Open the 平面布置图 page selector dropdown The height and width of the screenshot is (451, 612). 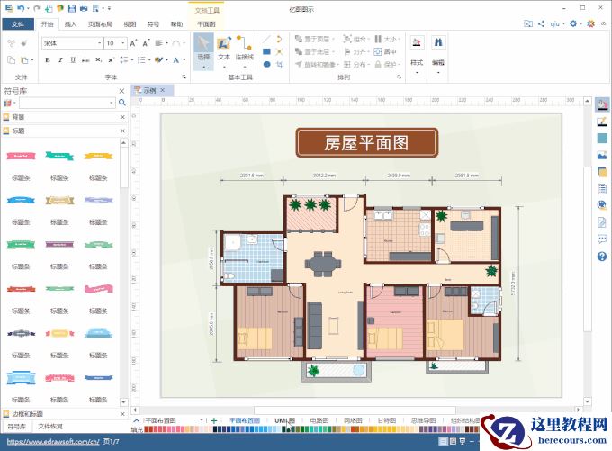pyautogui.click(x=202, y=420)
